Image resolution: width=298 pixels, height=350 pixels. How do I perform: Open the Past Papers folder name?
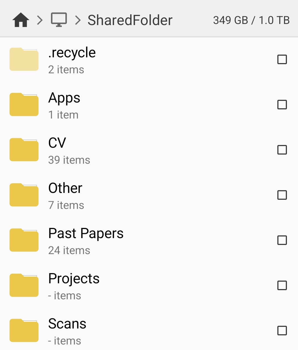click(86, 233)
